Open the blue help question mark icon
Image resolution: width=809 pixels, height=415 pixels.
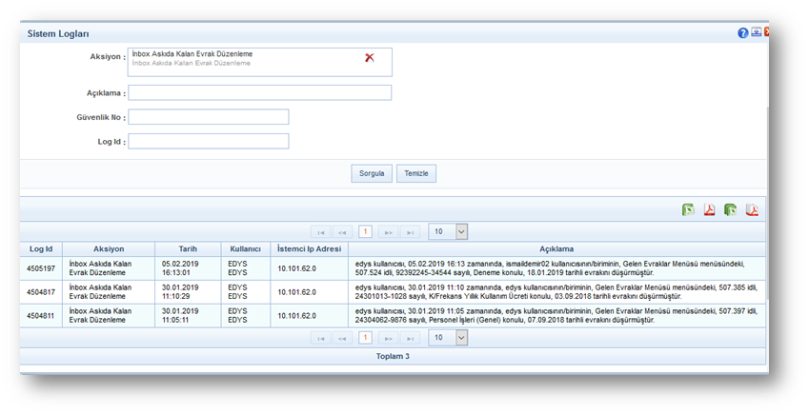(x=743, y=32)
